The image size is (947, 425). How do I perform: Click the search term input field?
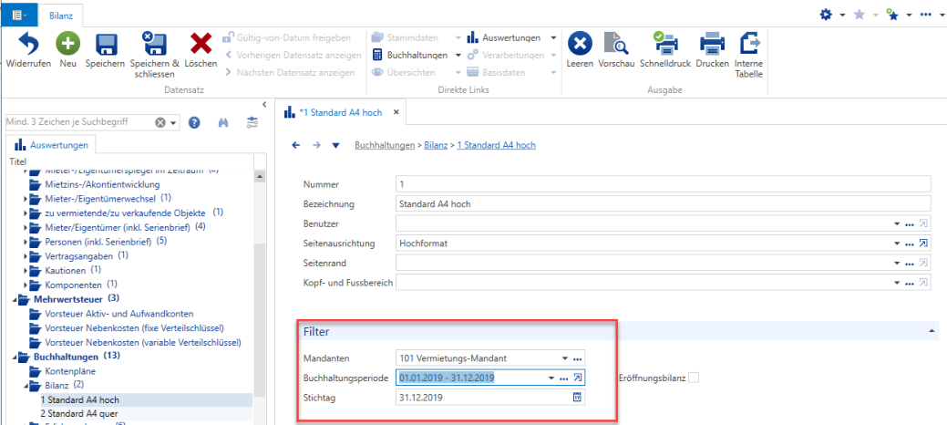[x=78, y=122]
